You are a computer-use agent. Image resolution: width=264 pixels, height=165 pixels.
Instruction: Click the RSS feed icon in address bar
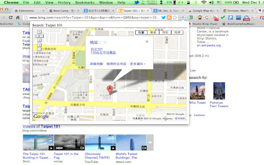[169, 17]
